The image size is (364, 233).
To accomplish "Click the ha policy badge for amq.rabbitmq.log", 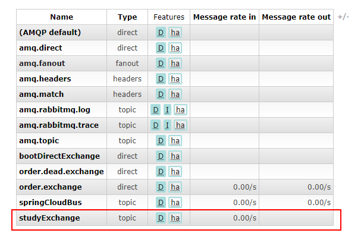I will click(180, 110).
